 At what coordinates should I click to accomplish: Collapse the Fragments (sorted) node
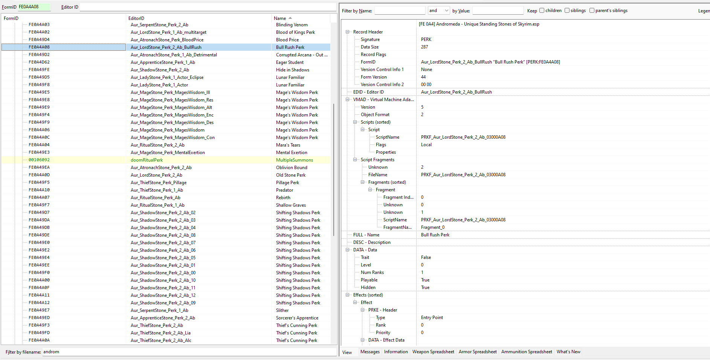[363, 182]
